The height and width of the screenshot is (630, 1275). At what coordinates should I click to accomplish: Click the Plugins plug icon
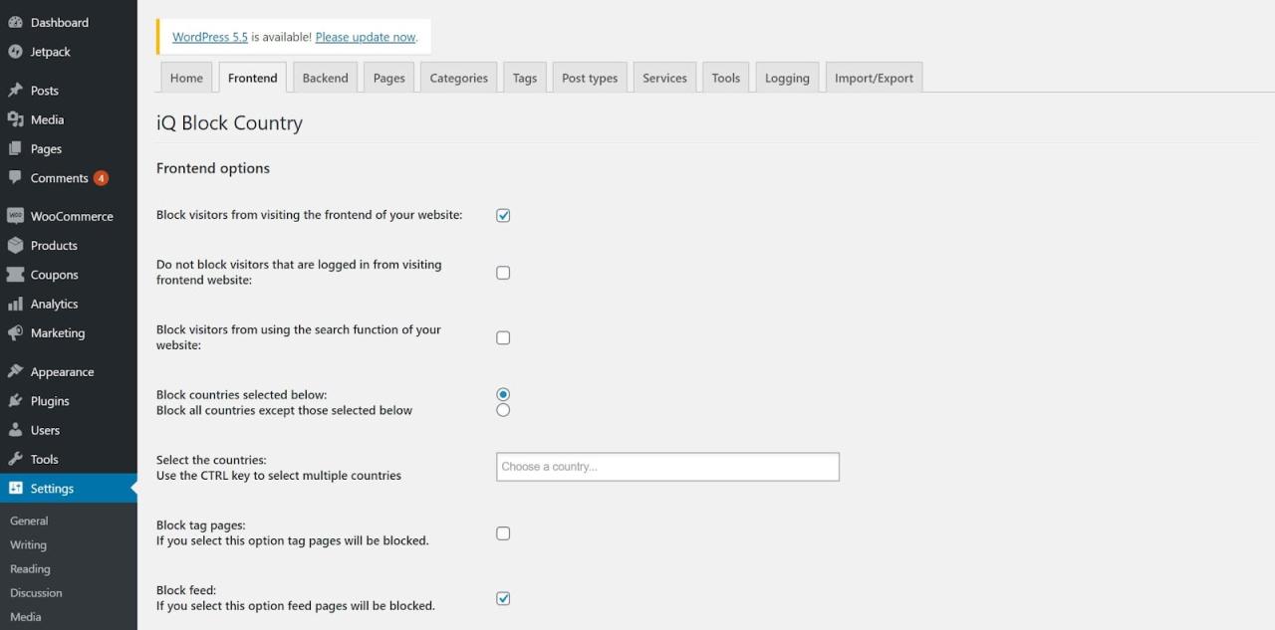pyautogui.click(x=15, y=401)
